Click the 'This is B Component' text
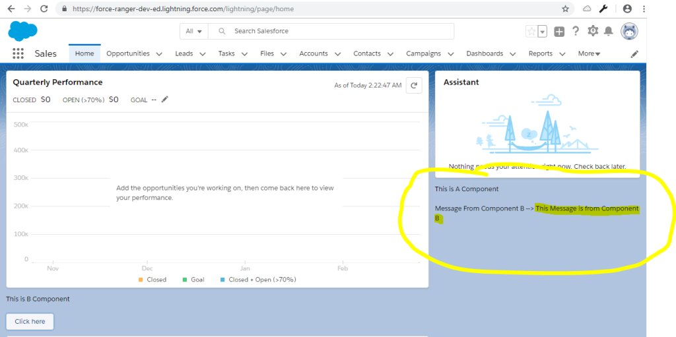The image size is (676, 337). [38, 299]
